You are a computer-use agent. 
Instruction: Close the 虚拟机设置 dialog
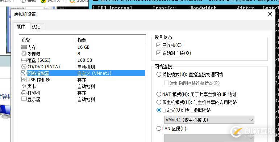(270, 14)
